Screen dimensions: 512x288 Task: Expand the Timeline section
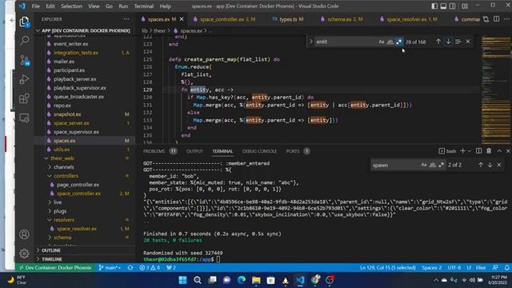point(51,259)
